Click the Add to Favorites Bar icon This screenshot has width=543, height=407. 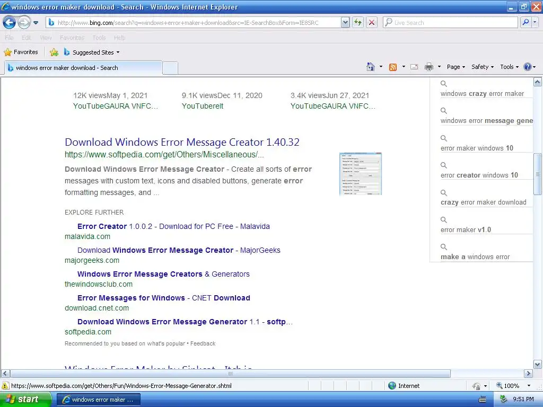pyautogui.click(x=54, y=52)
